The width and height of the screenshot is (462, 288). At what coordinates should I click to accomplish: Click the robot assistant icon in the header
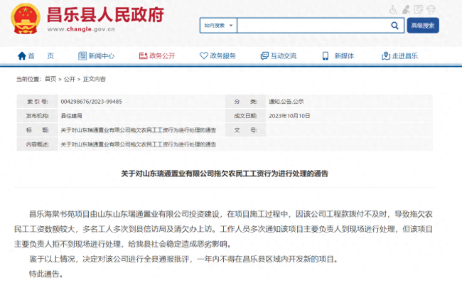431,10
